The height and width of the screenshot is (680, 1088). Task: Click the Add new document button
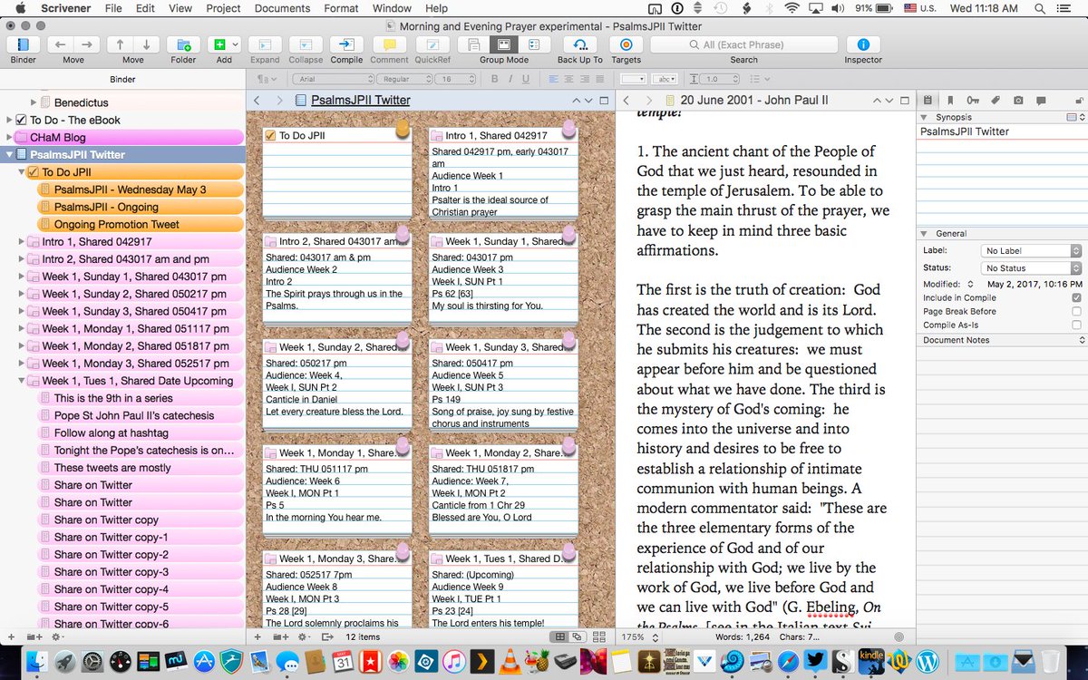pos(219,44)
